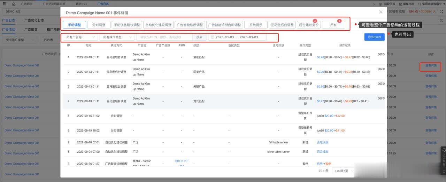This screenshot has height=182, width=446.
Task: Expand 已启用 status filter in background page
Action: [x=49, y=40]
